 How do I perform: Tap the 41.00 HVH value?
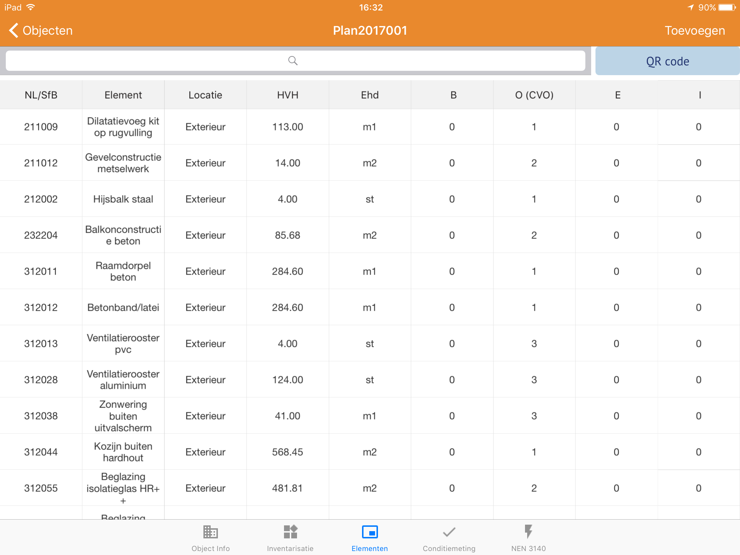288,416
